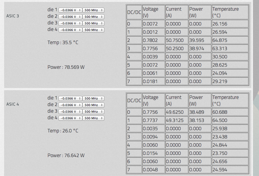The height and width of the screenshot is (176, 259).
Task: Click power cell 39.595 in ASIC 3
Action: [200, 40]
